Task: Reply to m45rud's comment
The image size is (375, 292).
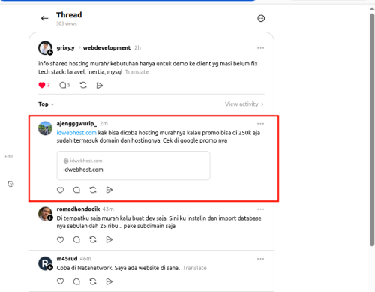Action: (76, 281)
